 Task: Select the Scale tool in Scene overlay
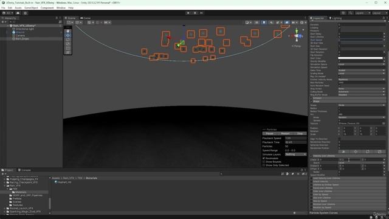coord(67,44)
